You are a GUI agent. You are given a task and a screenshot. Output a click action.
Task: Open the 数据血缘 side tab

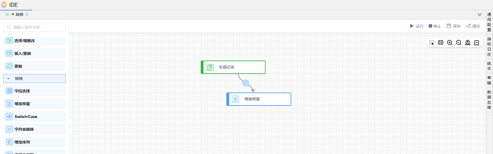(489, 100)
